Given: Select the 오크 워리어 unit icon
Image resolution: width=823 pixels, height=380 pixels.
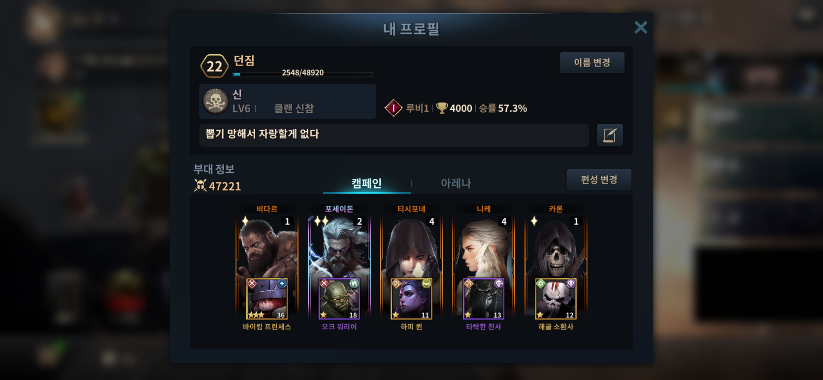Looking at the screenshot, I should 339,298.
